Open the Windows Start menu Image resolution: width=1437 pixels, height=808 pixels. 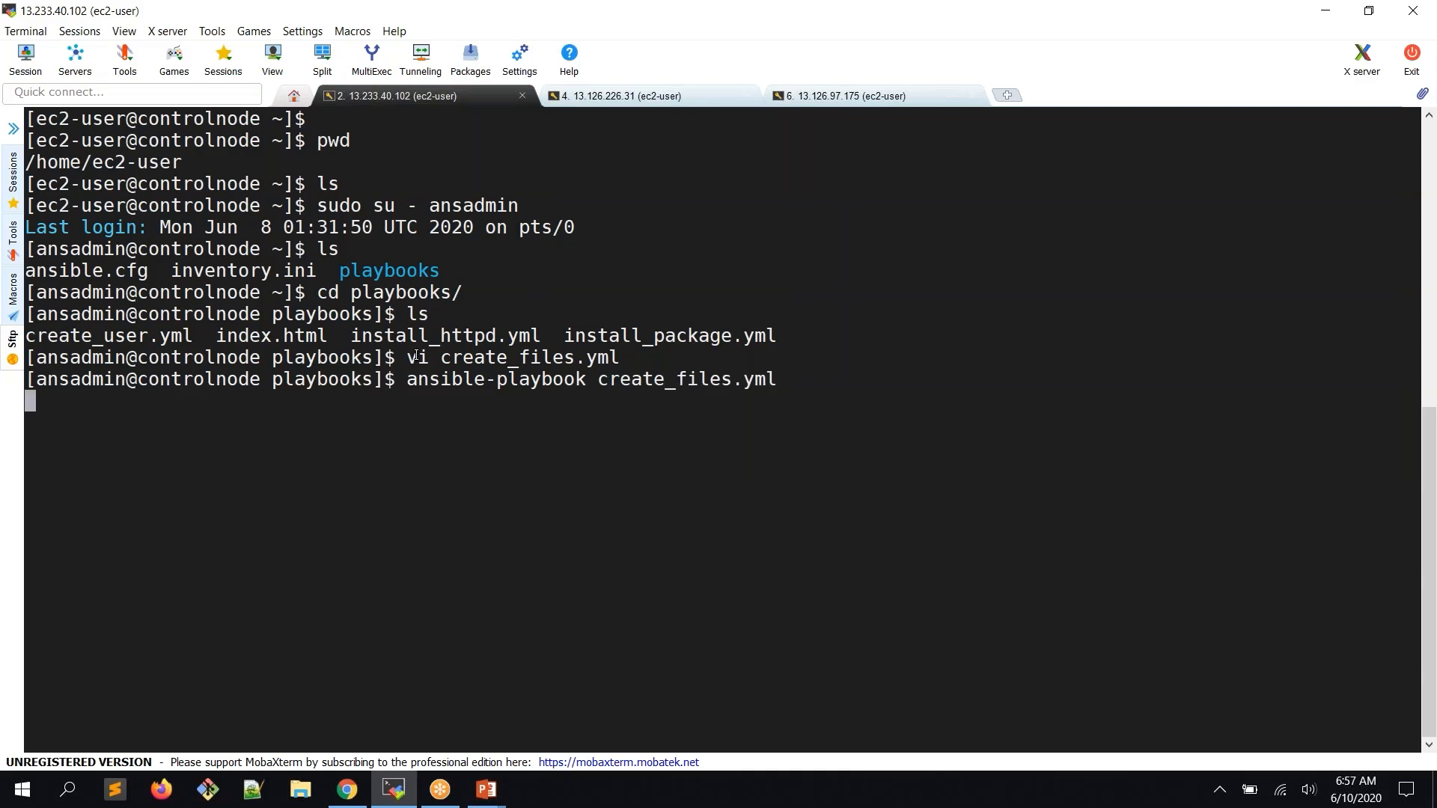click(22, 789)
